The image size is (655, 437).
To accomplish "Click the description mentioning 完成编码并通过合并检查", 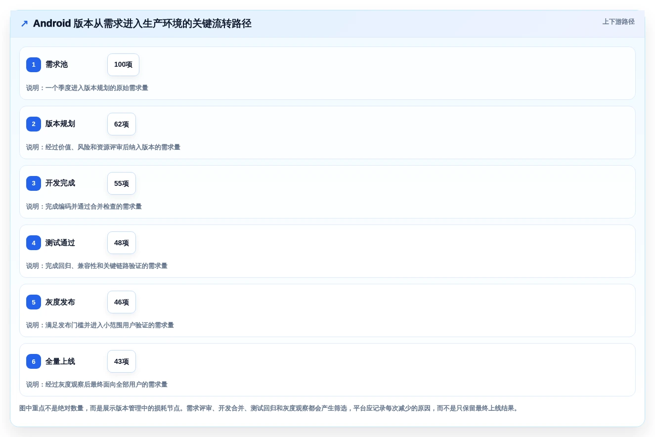I will 84,207.
